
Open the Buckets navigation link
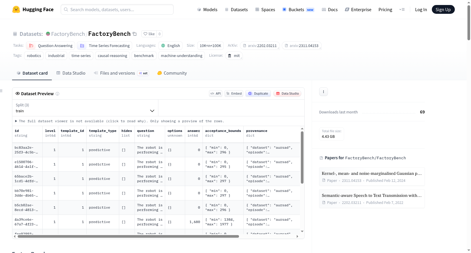(298, 10)
